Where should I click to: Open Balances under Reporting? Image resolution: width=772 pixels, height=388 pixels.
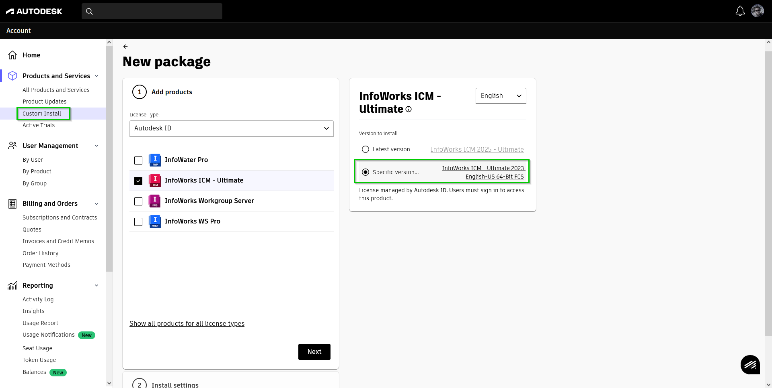(34, 372)
